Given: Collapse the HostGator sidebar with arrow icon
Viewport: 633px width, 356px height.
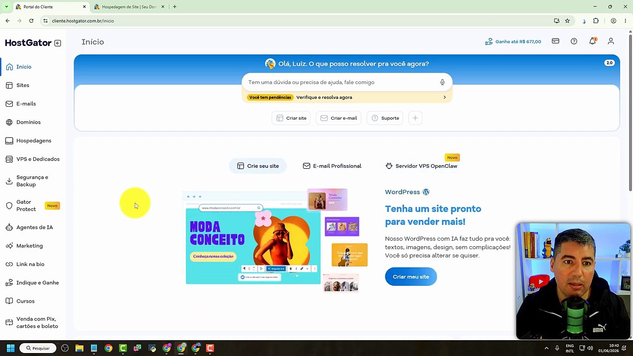Looking at the screenshot, I should (x=58, y=43).
